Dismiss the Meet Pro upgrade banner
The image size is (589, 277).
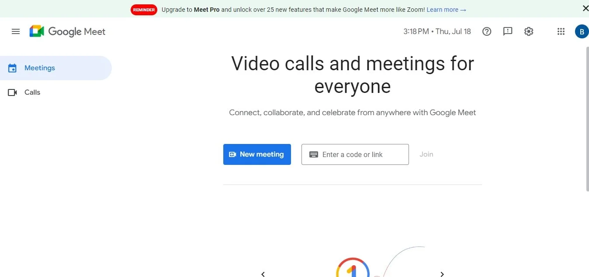[586, 8]
